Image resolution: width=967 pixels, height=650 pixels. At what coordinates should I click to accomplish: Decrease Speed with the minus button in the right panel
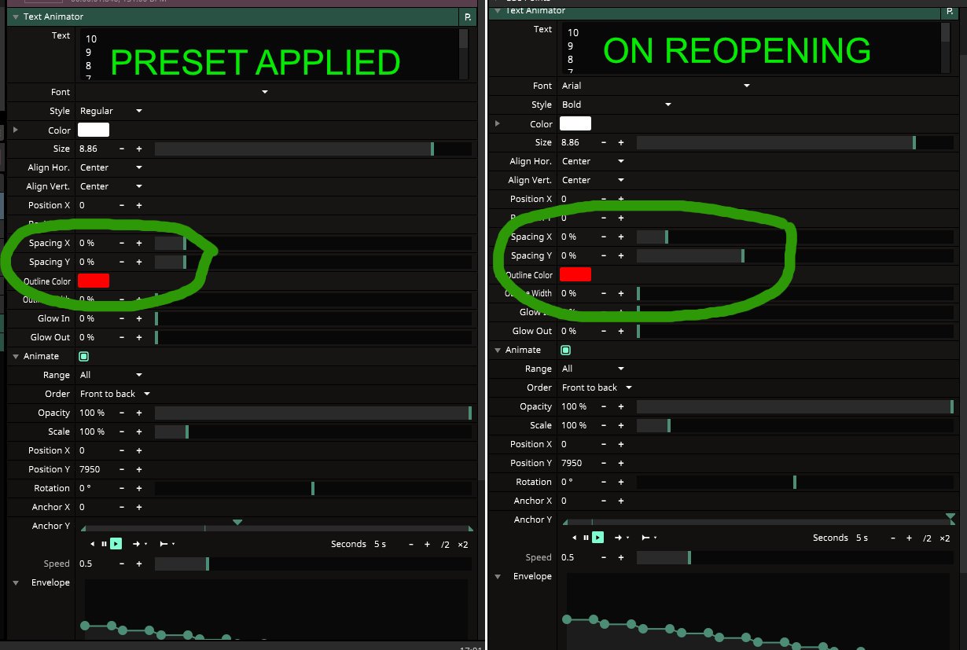[604, 557]
